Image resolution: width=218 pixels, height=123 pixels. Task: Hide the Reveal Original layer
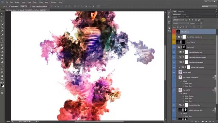174,42
